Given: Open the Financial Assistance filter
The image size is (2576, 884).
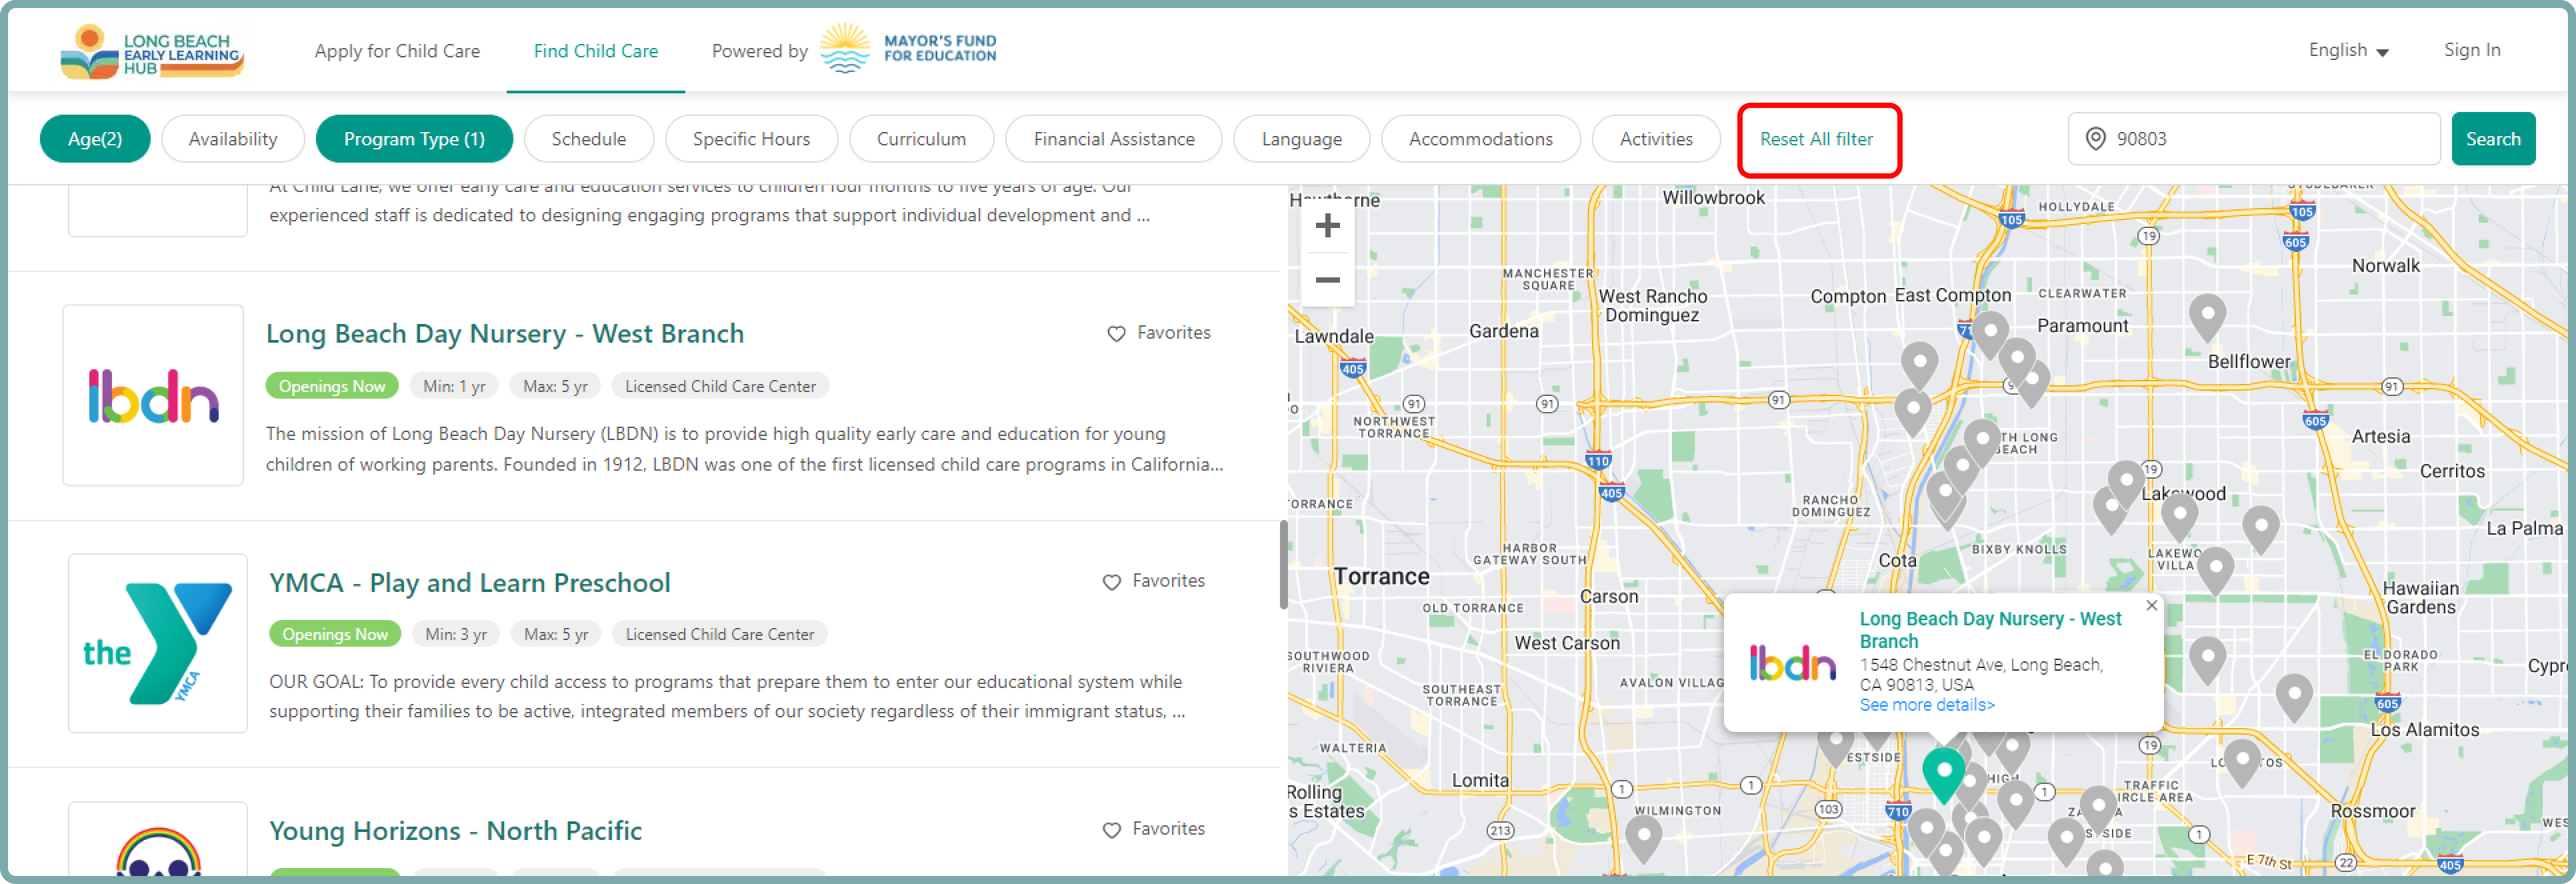Looking at the screenshot, I should (x=1114, y=139).
